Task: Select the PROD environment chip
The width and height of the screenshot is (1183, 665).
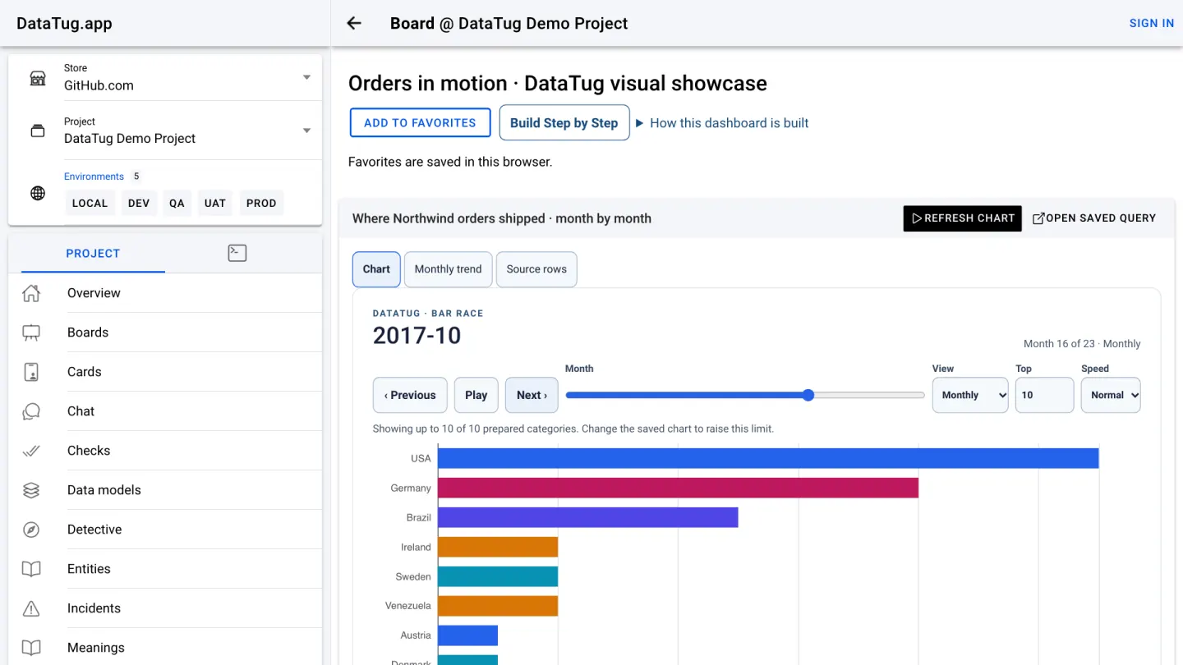Action: (261, 203)
